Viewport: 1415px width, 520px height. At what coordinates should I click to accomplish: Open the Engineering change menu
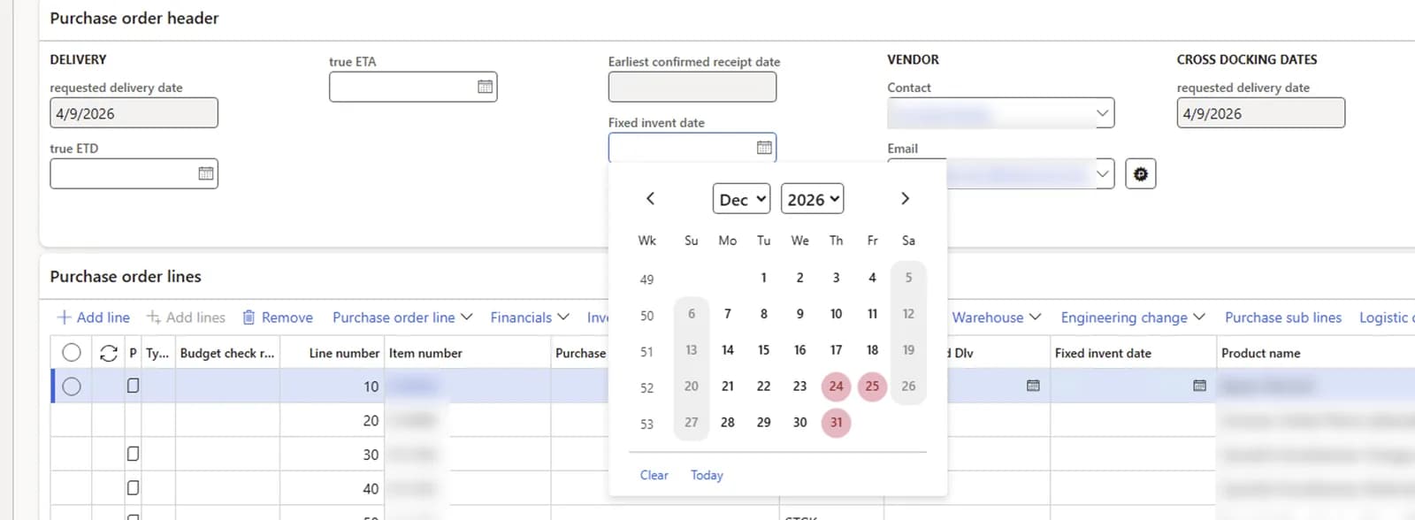(x=1133, y=317)
